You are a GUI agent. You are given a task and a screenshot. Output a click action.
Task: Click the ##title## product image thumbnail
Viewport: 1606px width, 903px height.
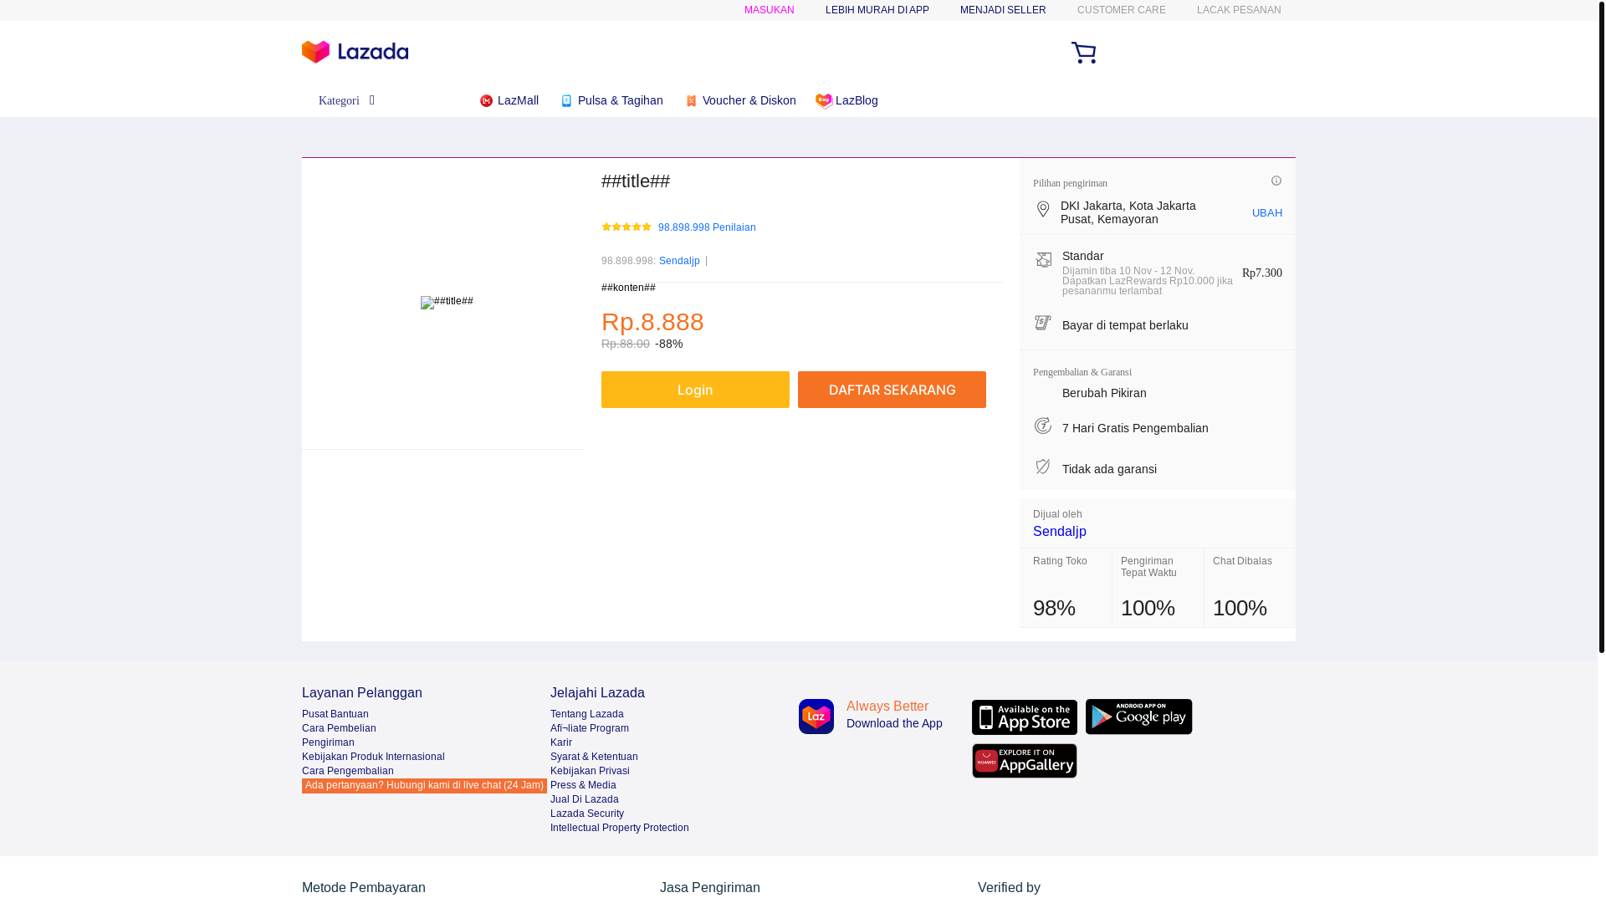point(447,302)
